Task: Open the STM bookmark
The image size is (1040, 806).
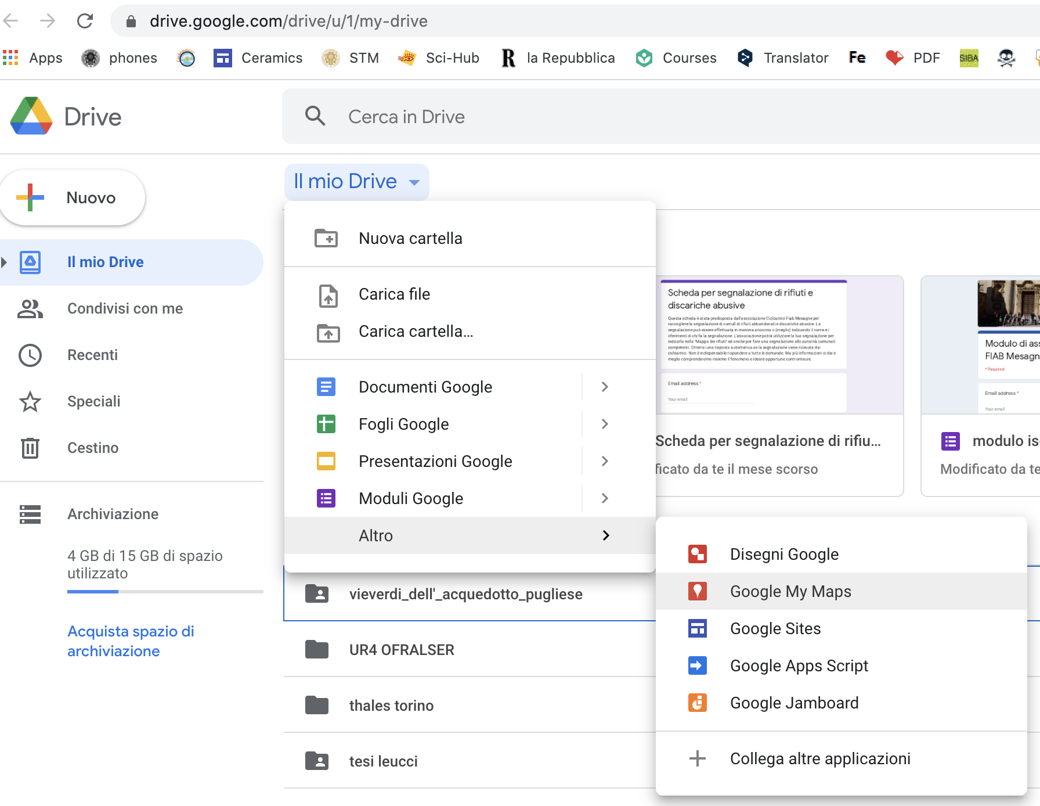Action: pos(351,57)
